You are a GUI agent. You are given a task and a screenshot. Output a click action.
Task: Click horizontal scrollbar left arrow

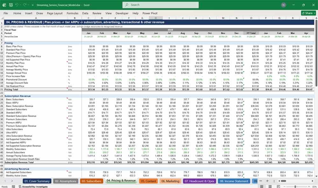(279, 181)
